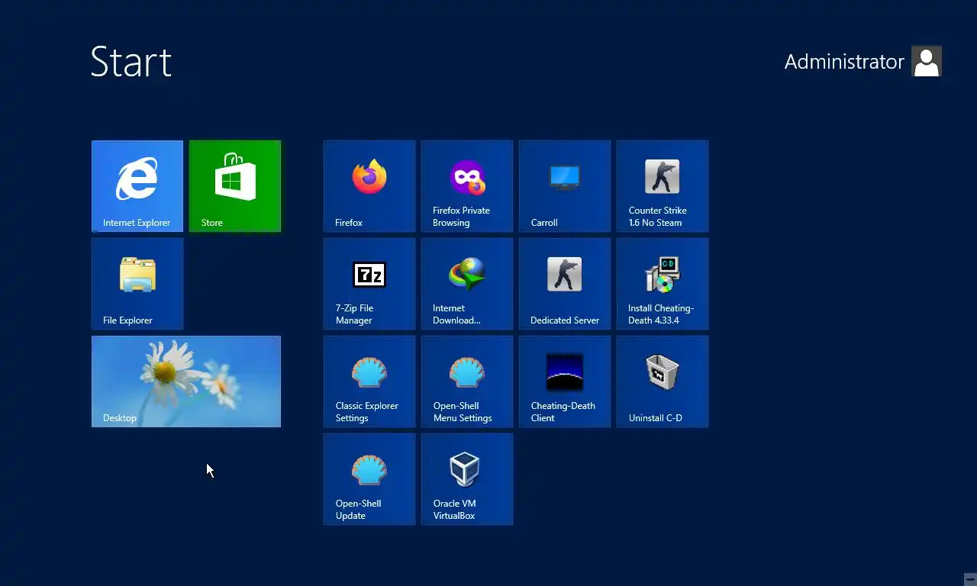The width and height of the screenshot is (977, 586).
Task: Open Firefox Private Browsing tile
Action: 467,186
